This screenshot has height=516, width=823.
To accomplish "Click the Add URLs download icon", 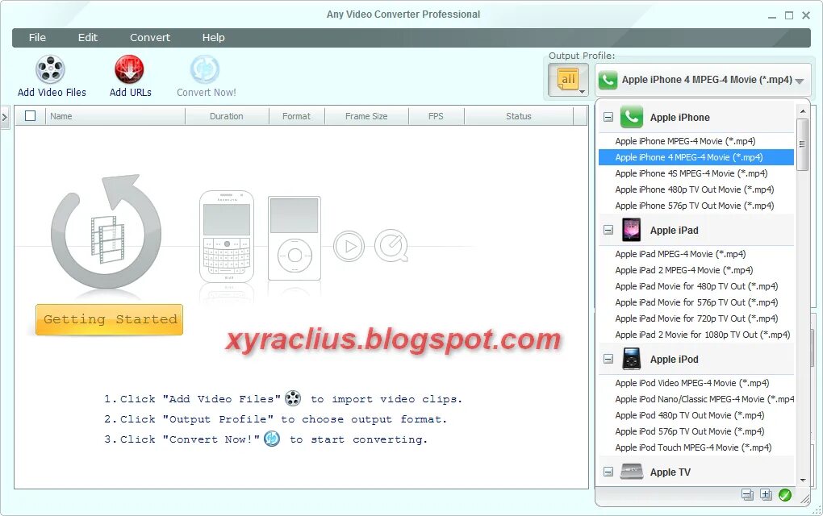I will [x=129, y=69].
